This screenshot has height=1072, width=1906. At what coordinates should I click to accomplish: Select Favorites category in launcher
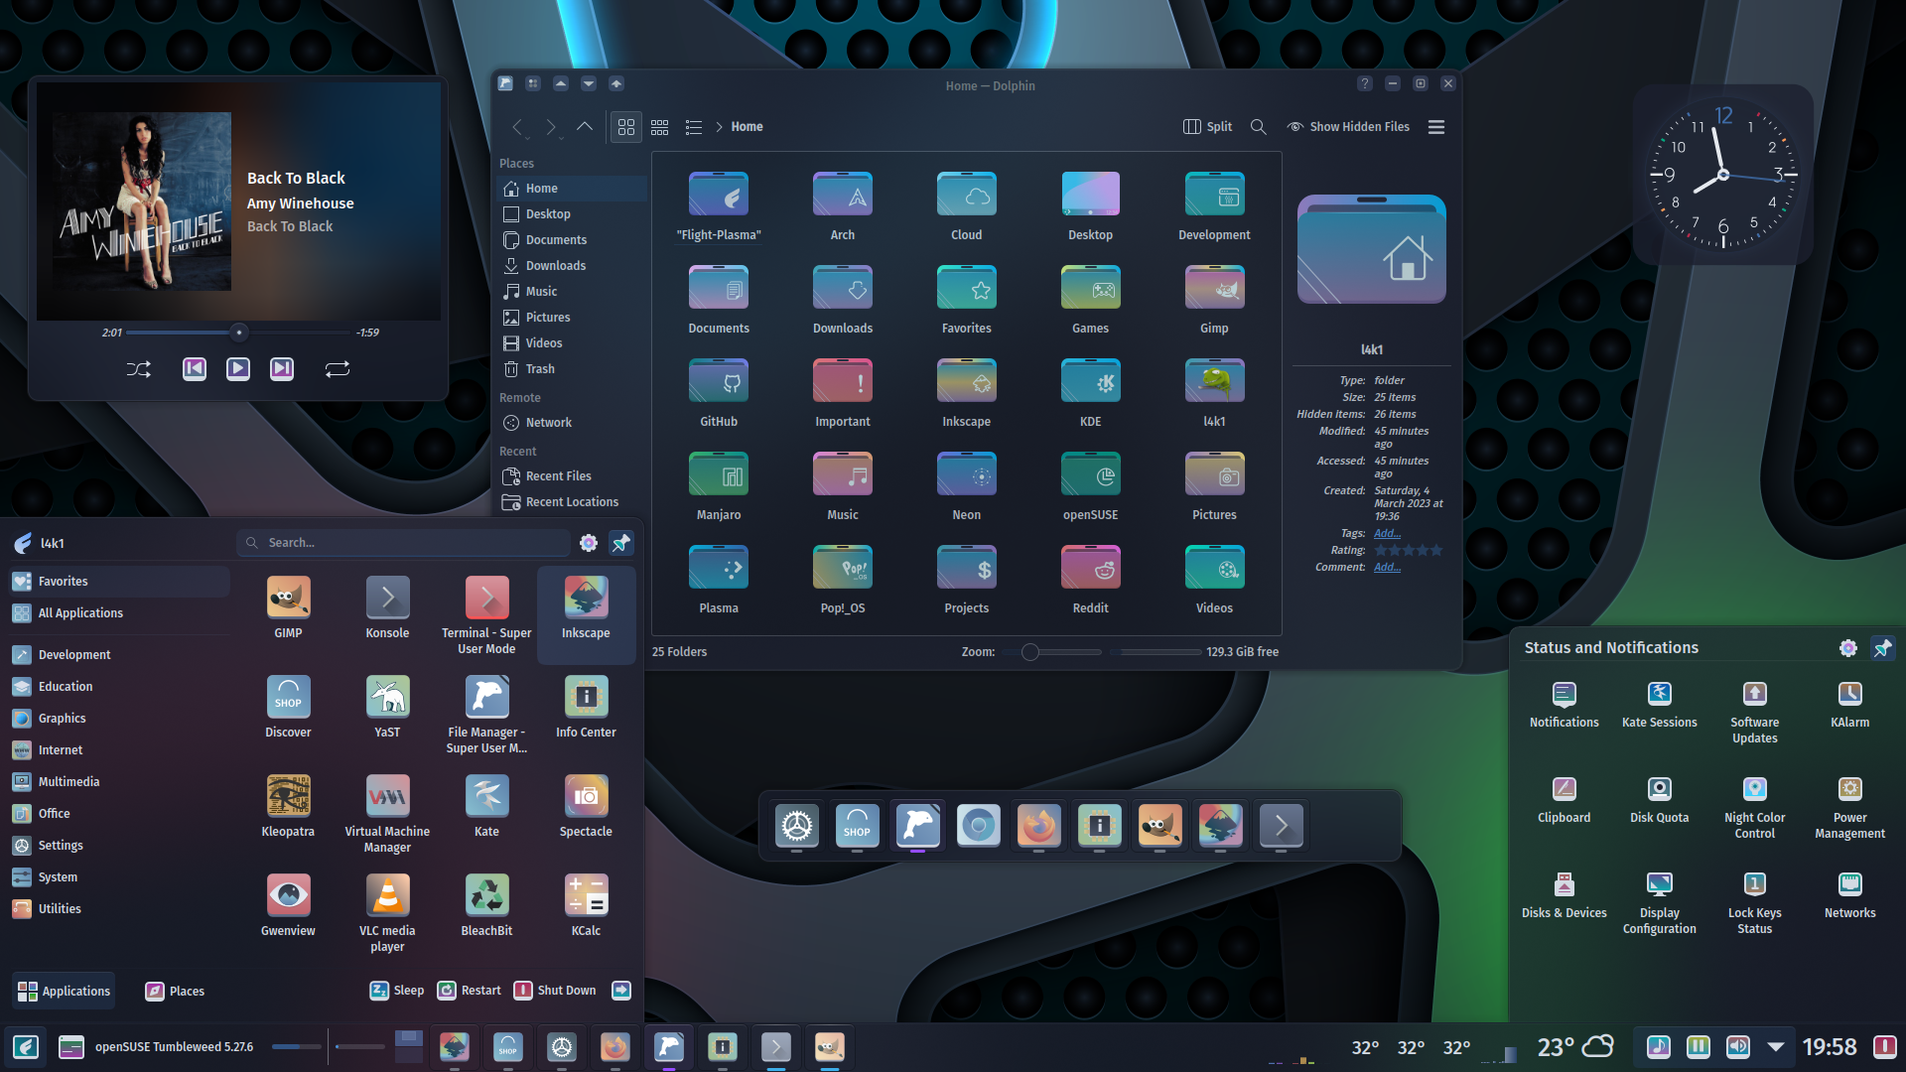click(x=119, y=582)
